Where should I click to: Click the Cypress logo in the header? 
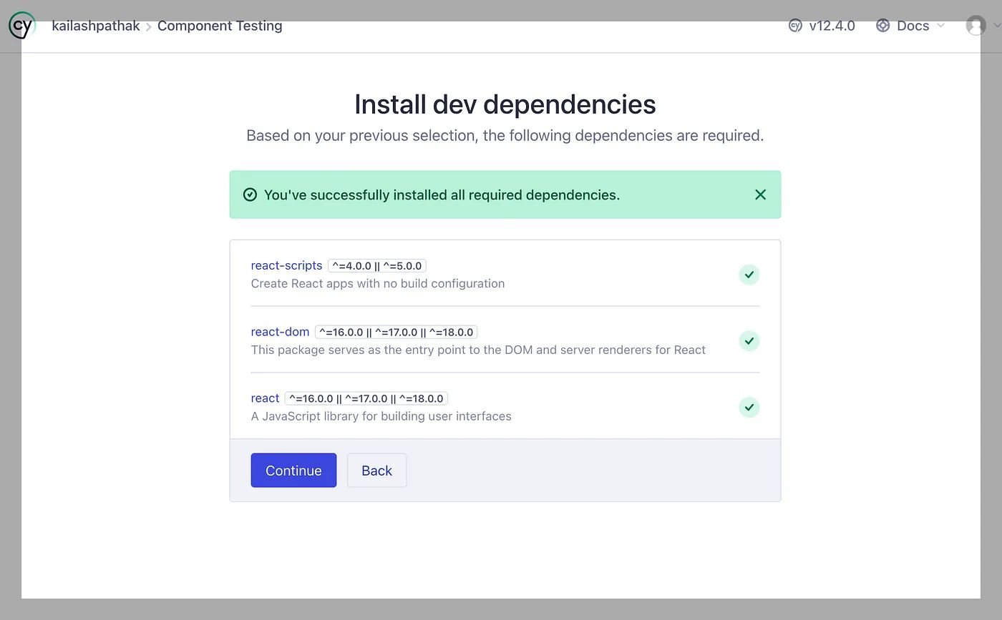21,26
